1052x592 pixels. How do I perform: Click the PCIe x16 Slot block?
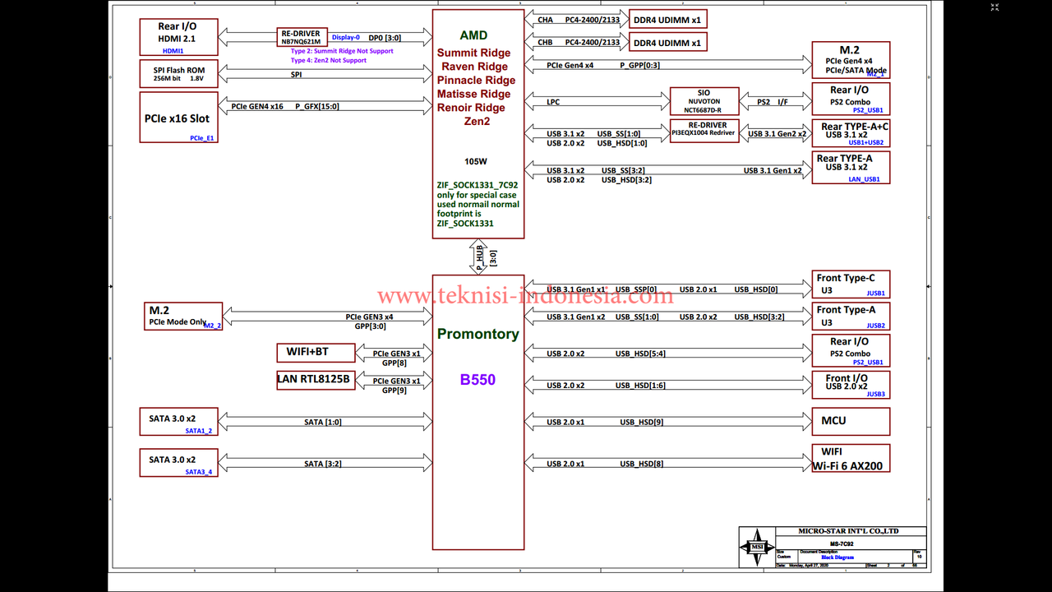178,118
